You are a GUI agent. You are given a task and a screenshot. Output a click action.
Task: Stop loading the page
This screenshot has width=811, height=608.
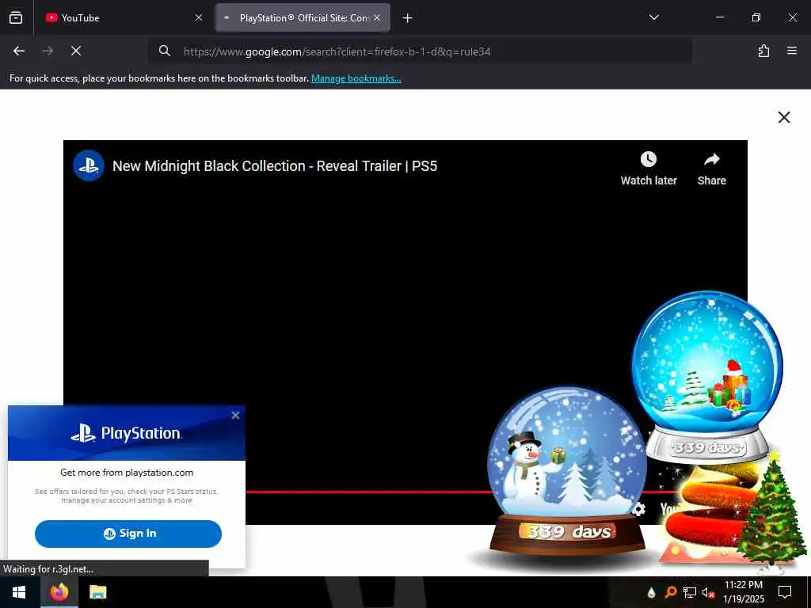[76, 51]
